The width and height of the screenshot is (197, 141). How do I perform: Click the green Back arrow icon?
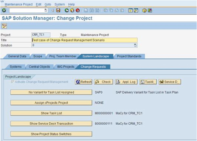pyautogui.click(x=67, y=10)
